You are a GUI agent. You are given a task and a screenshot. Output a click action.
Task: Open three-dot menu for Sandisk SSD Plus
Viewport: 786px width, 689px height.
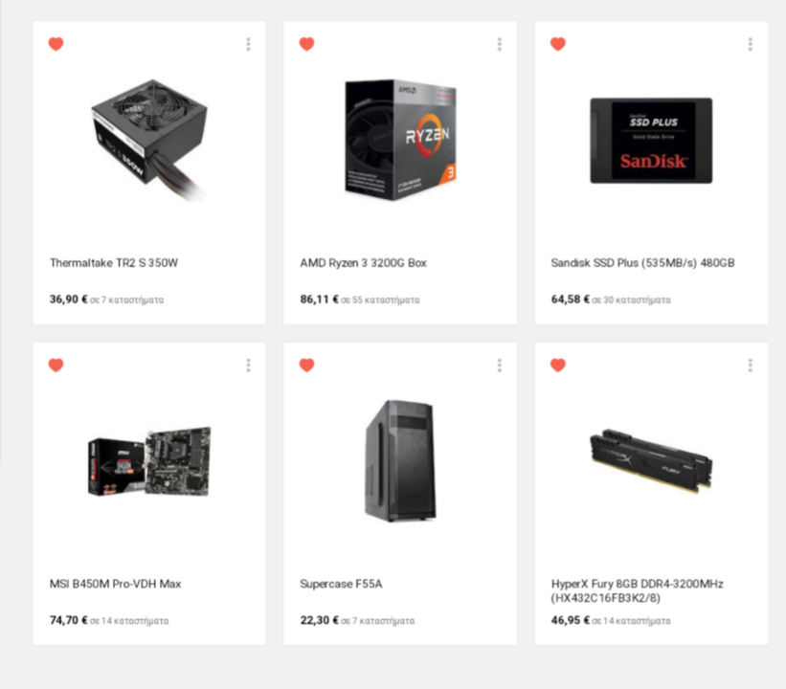(x=751, y=44)
